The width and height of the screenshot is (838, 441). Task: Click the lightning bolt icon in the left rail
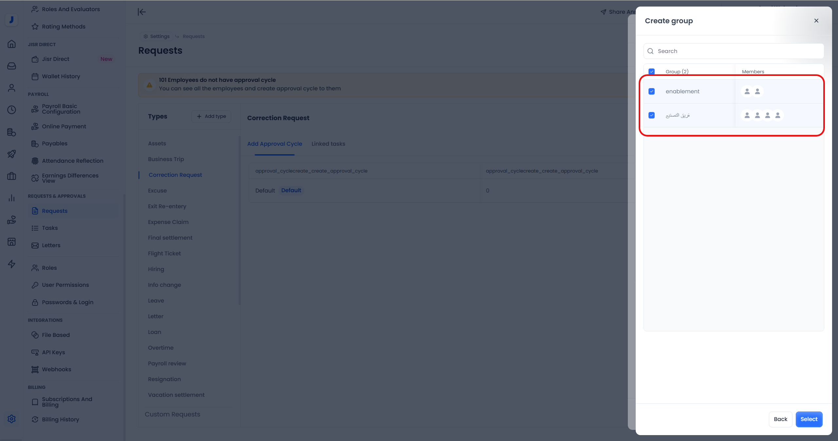(x=11, y=264)
